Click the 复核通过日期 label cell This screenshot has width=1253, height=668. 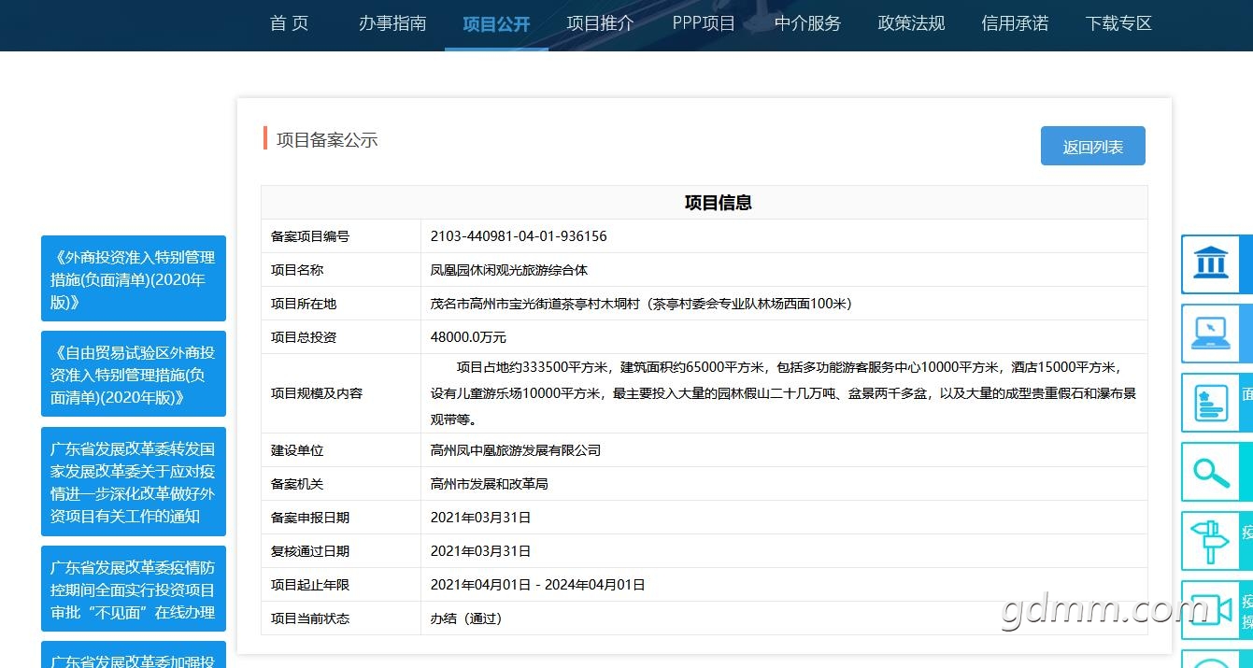(341, 551)
